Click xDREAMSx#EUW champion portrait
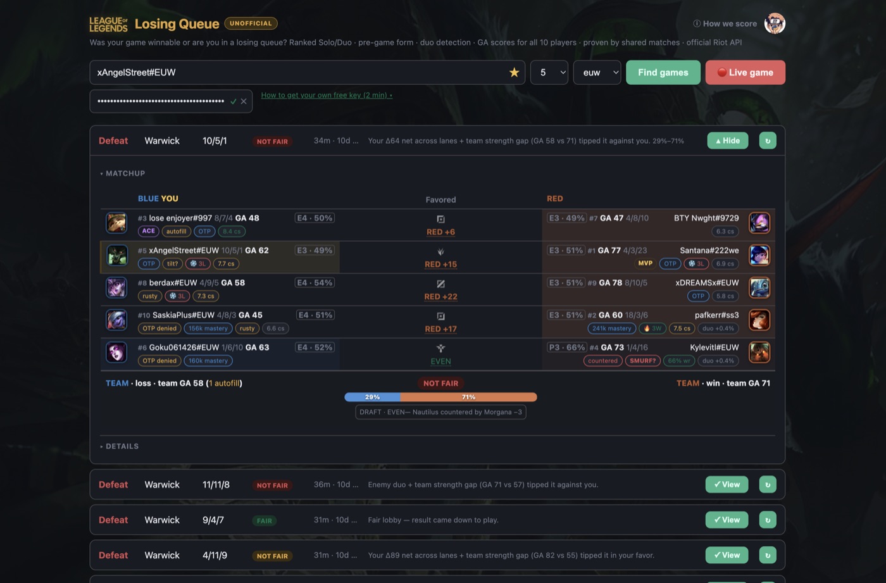The width and height of the screenshot is (886, 583). tap(759, 287)
